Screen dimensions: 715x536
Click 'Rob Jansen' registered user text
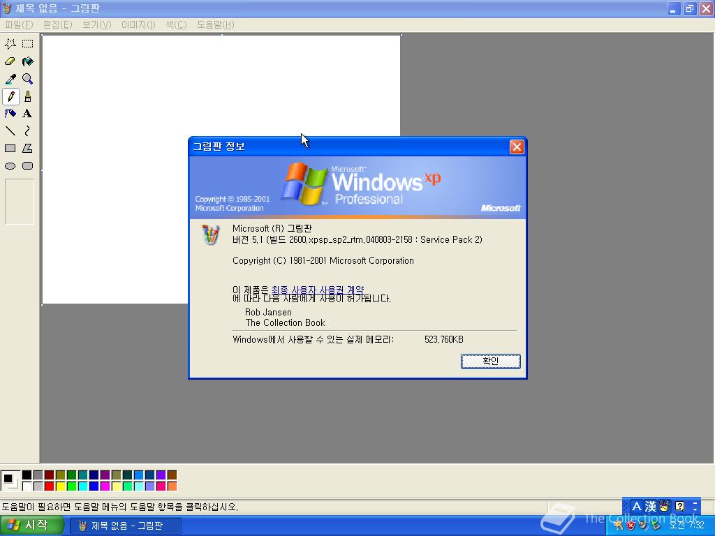tap(268, 312)
